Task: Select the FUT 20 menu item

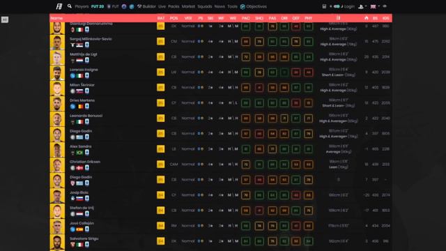Action: [98, 6]
